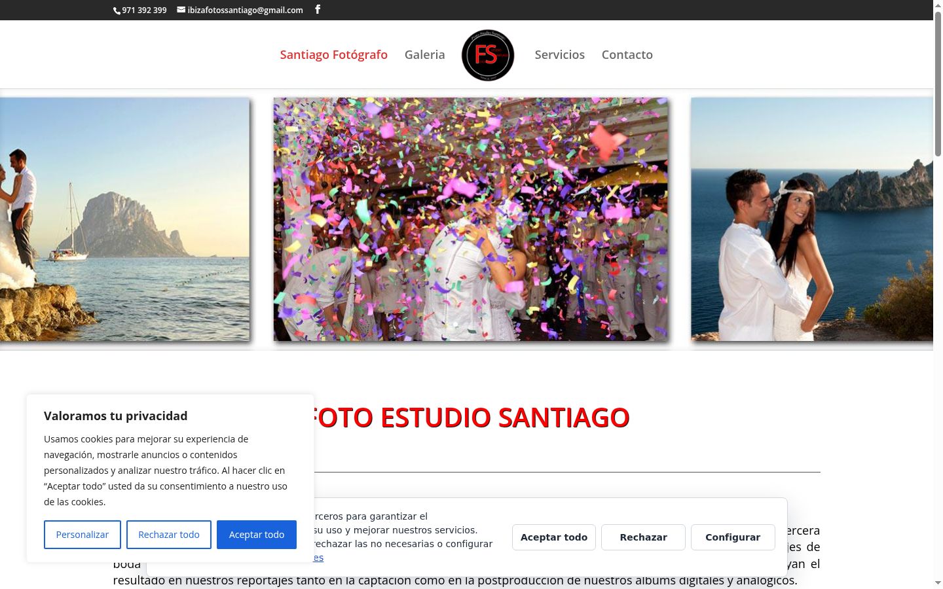The height and width of the screenshot is (589, 943).
Task: Click the Personalizar button
Action: pos(83,535)
